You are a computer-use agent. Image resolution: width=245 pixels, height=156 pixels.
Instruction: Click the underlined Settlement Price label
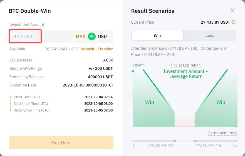[x=223, y=133]
